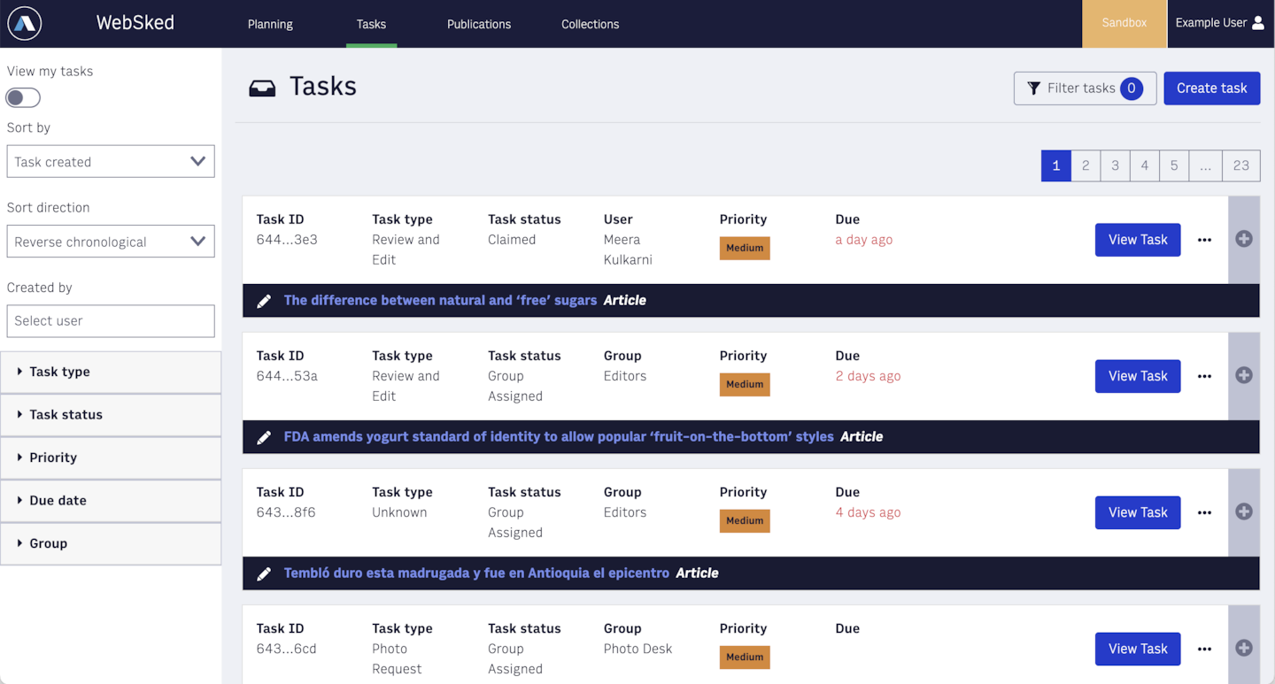Image resolution: width=1275 pixels, height=684 pixels.
Task: Click the WebSked logo icon
Action: (23, 23)
